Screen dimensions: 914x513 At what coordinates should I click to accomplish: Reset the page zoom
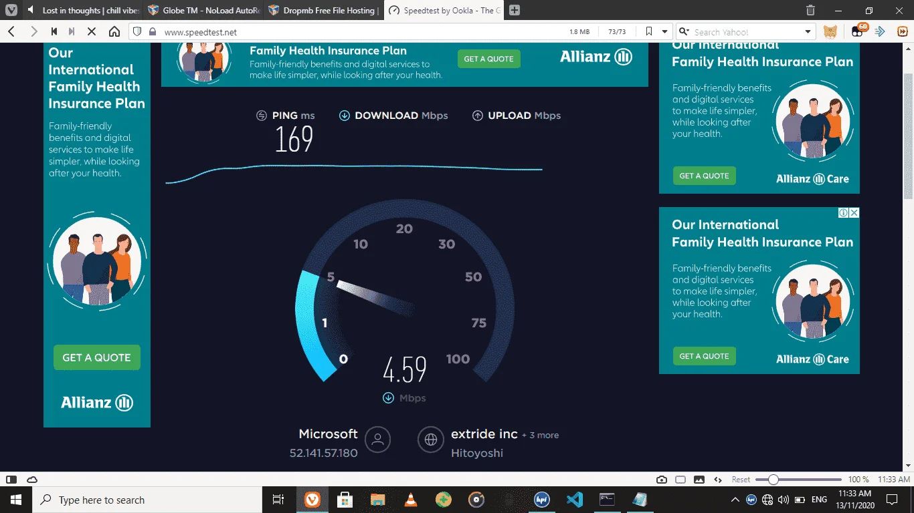(741, 480)
